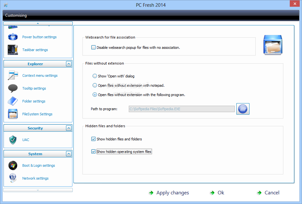Click the Taskbar settings icon
Viewport: 302px width, 204px height.
(x=13, y=50)
